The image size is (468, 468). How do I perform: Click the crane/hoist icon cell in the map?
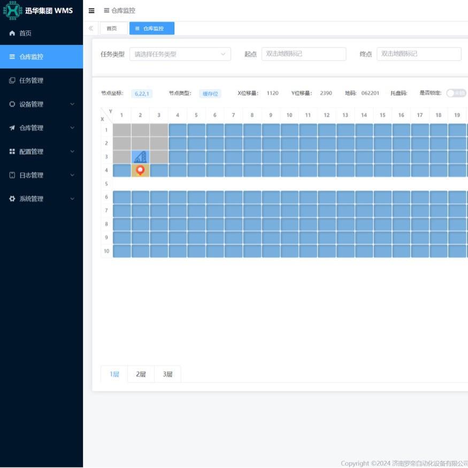click(x=140, y=157)
